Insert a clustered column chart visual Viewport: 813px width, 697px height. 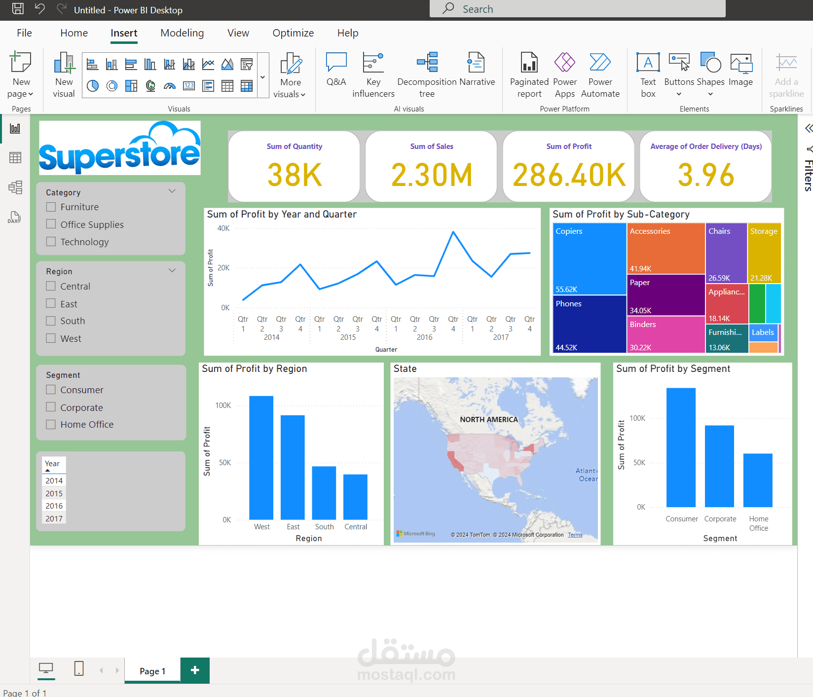[x=150, y=64]
